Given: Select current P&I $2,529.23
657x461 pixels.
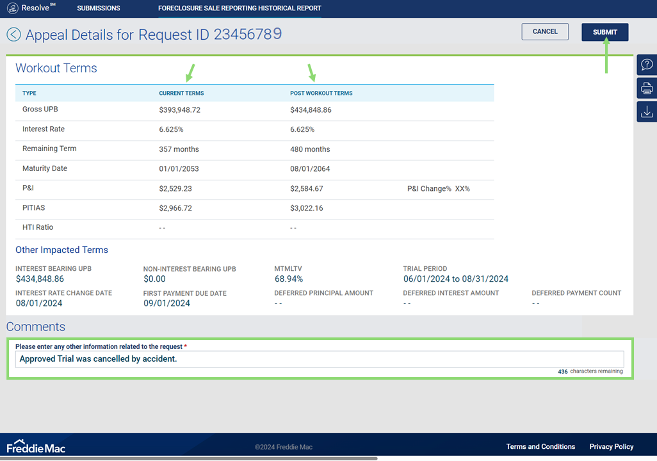Looking at the screenshot, I should click(x=175, y=189).
